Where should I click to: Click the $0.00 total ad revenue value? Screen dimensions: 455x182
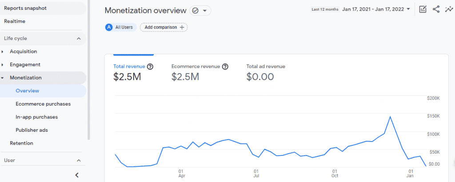[x=260, y=76]
